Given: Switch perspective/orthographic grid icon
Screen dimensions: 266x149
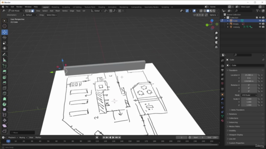Looking at the screenshot, I should click(x=216, y=47).
